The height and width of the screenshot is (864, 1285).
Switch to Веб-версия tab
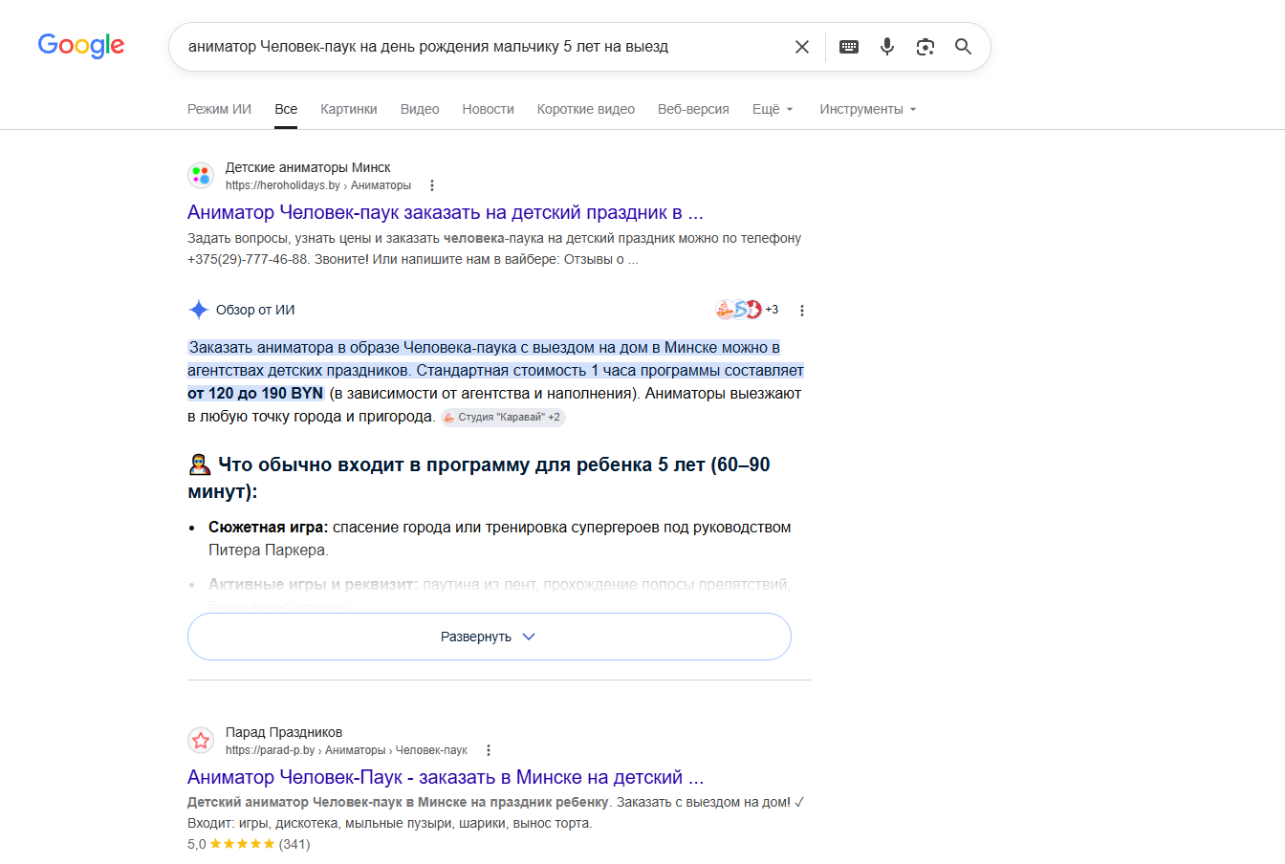pos(693,109)
